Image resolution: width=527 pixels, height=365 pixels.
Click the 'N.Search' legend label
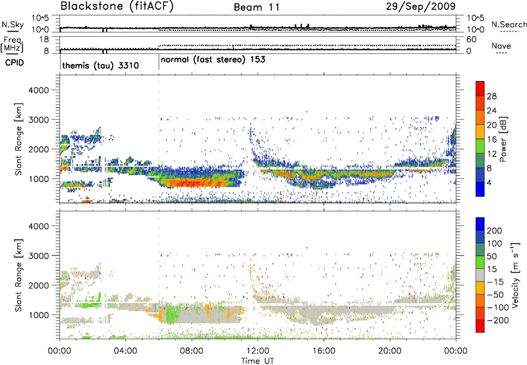click(509, 24)
